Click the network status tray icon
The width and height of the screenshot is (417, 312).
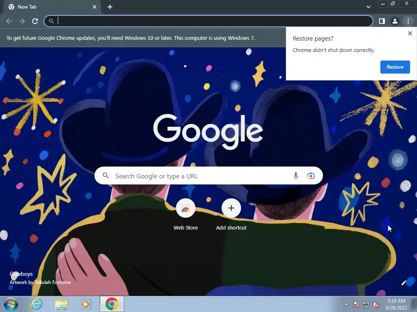click(366, 304)
